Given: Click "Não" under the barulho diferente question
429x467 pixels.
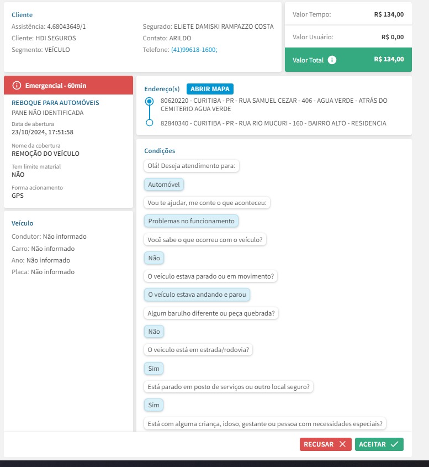Looking at the screenshot, I should (154, 332).
